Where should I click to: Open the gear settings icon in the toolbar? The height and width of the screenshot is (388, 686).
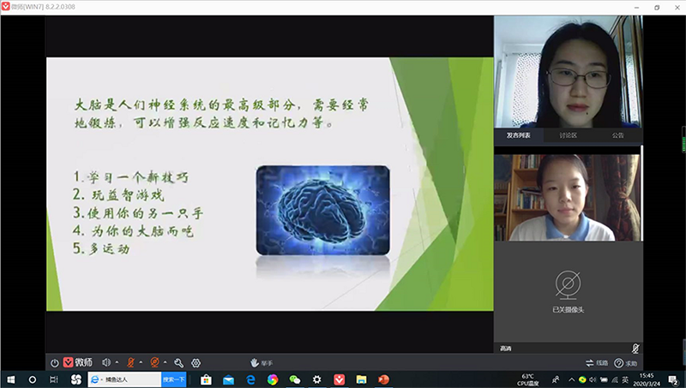pyautogui.click(x=196, y=362)
